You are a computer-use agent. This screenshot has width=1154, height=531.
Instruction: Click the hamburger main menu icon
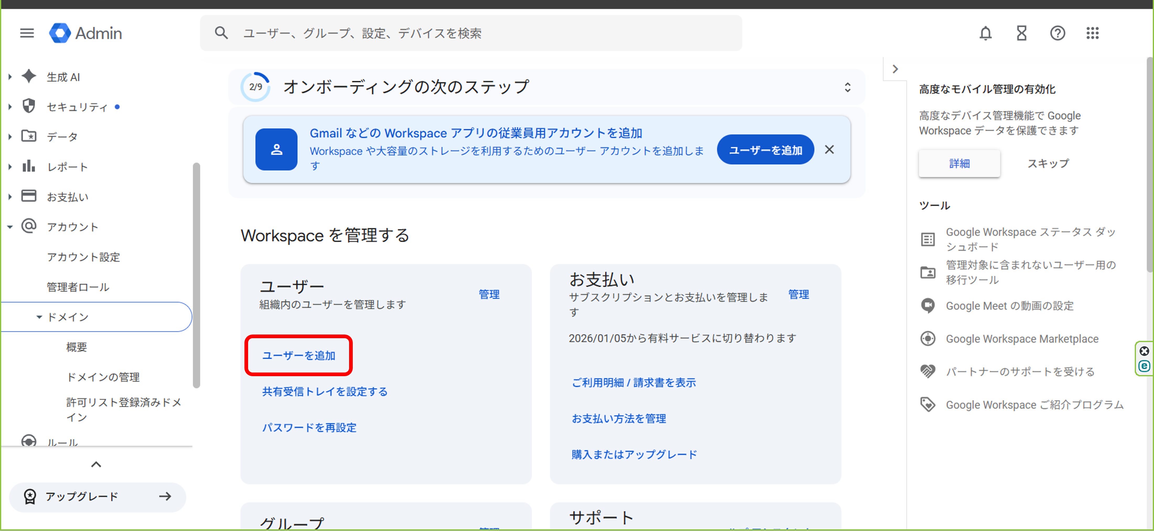(x=27, y=33)
